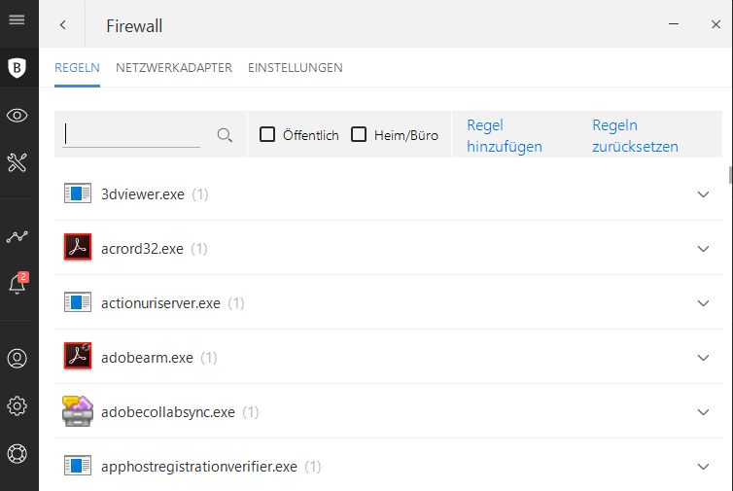Expand the adobecollabsync.exe rule chevron
The width and height of the screenshot is (733, 491).
703,412
